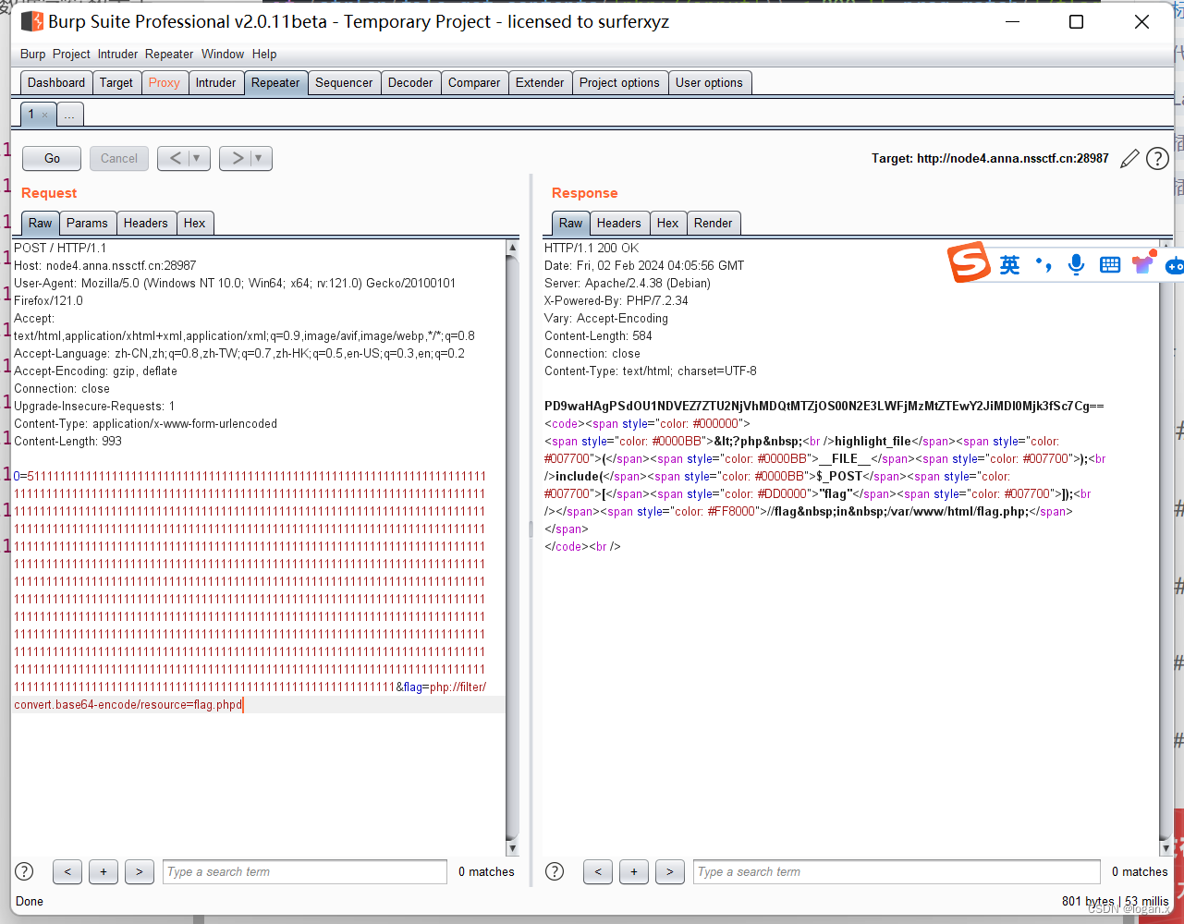Open the Help menu
This screenshot has width=1184, height=924.
(x=264, y=54)
